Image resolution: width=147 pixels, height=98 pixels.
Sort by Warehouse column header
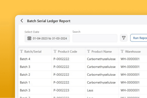[x=133, y=51]
